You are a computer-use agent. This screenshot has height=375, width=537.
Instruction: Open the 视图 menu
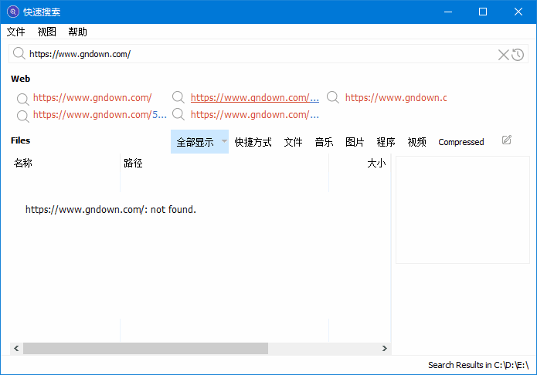(x=46, y=32)
